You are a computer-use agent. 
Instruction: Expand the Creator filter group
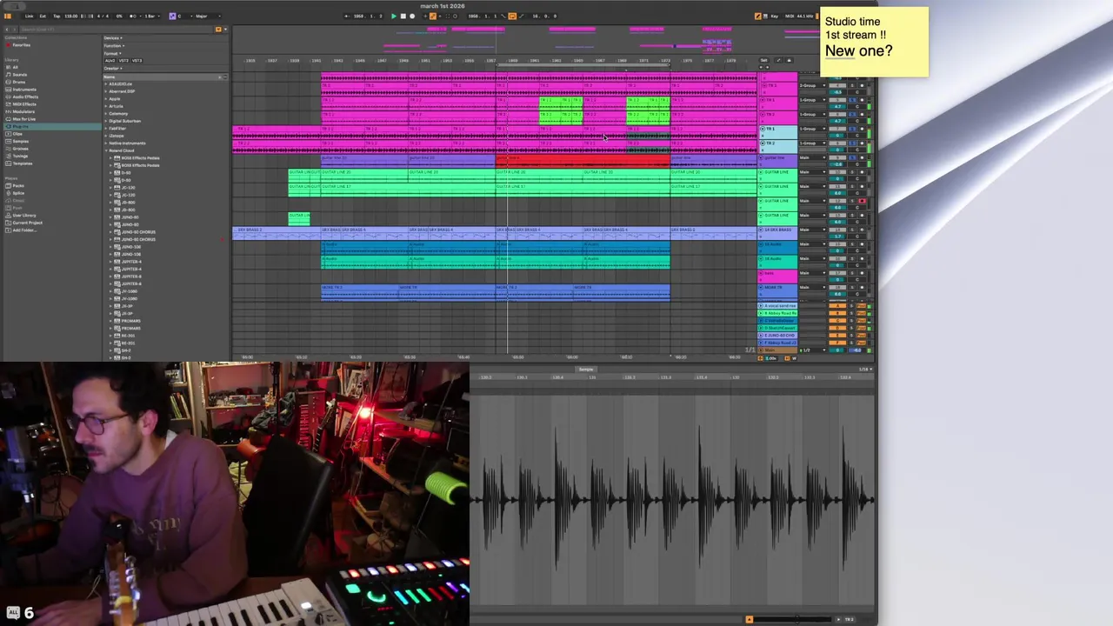[113, 69]
